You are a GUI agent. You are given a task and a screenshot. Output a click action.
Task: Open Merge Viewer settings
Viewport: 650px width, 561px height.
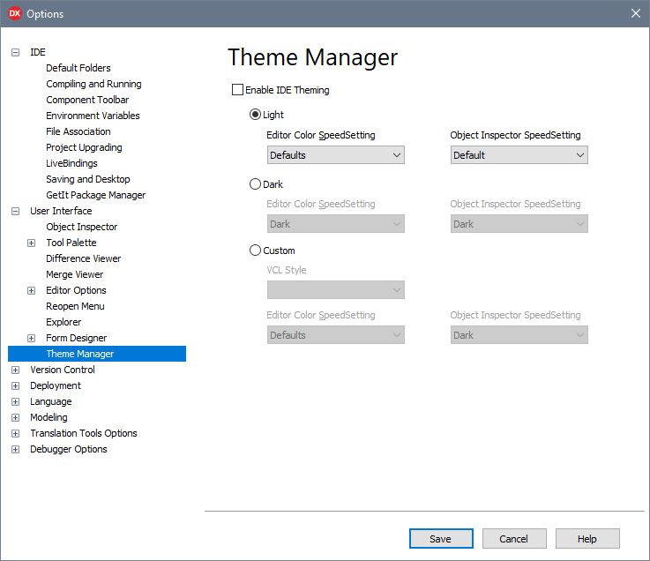point(75,274)
